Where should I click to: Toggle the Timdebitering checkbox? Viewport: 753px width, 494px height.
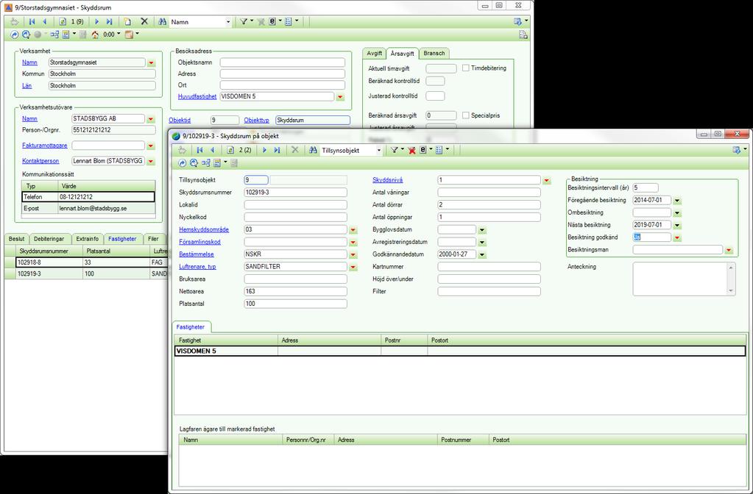[465, 68]
